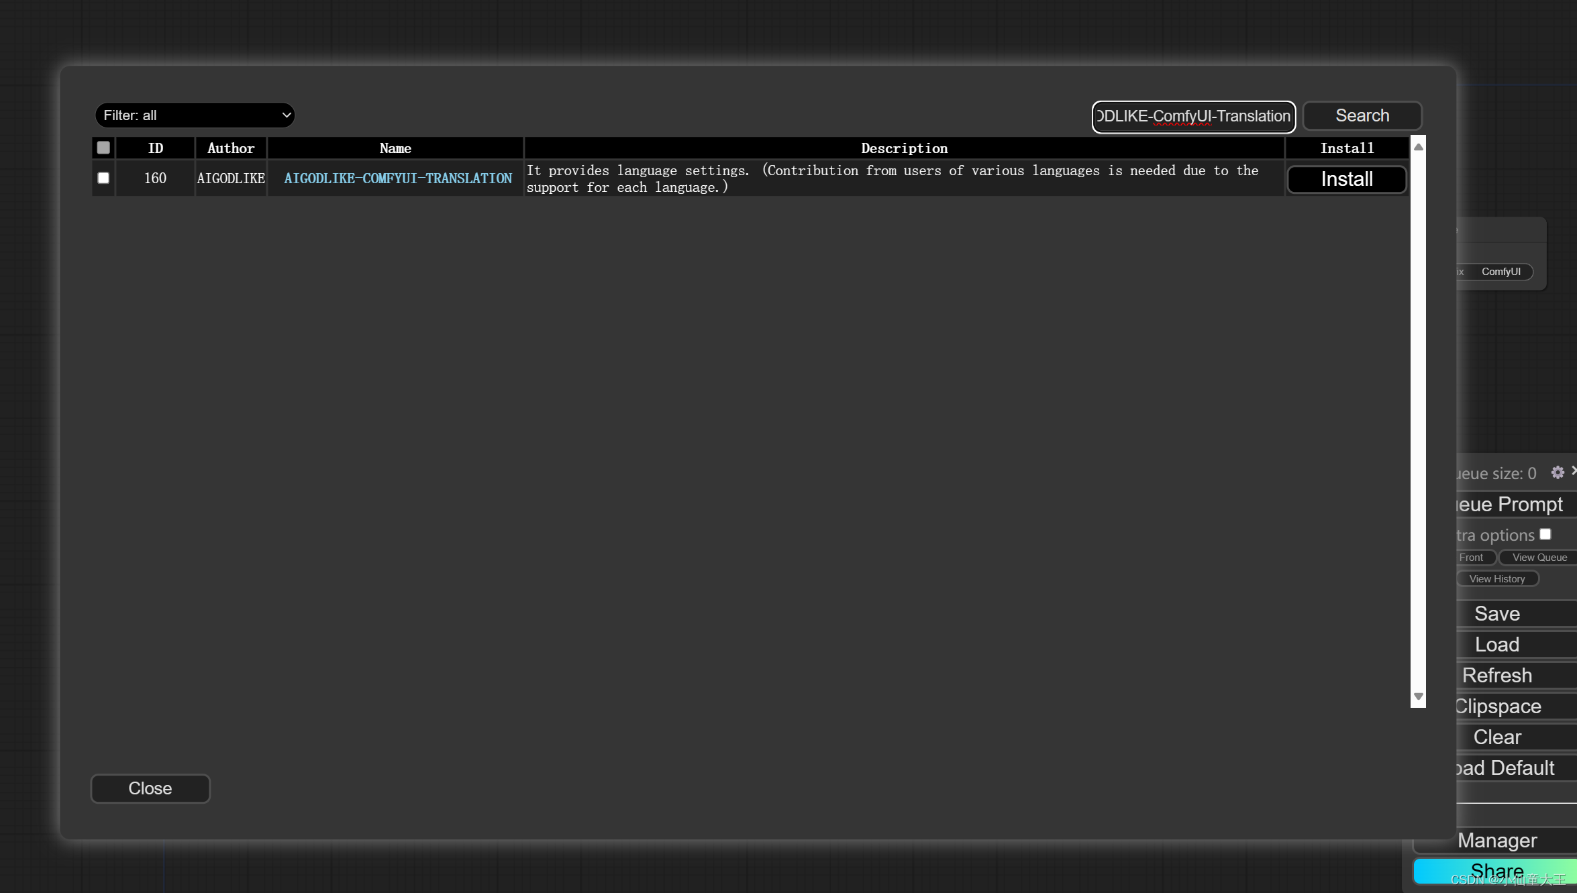
Task: Focus the node search text field
Action: 1193,117
